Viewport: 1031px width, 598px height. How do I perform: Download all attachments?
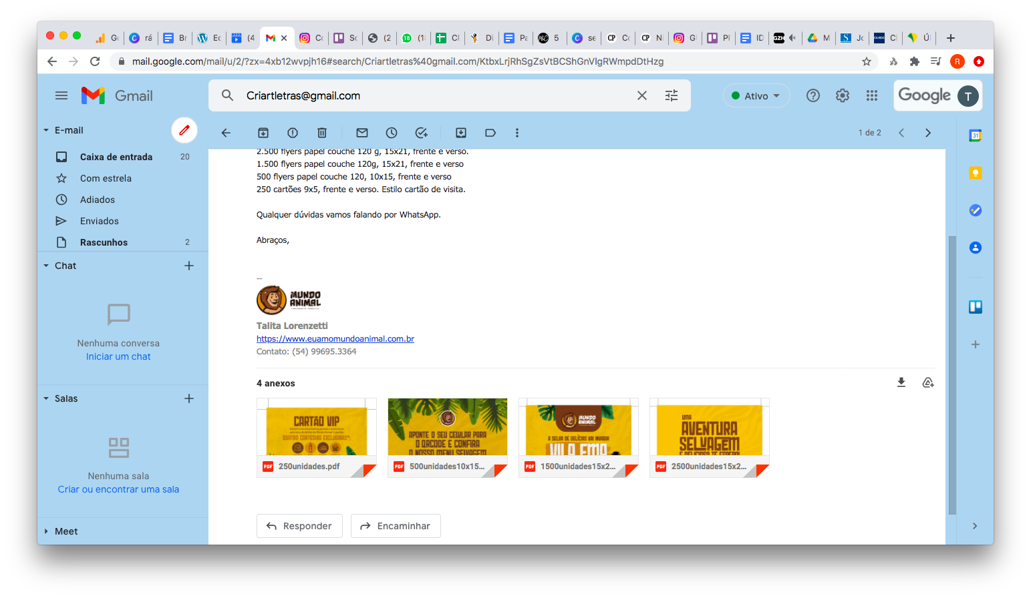pyautogui.click(x=901, y=382)
